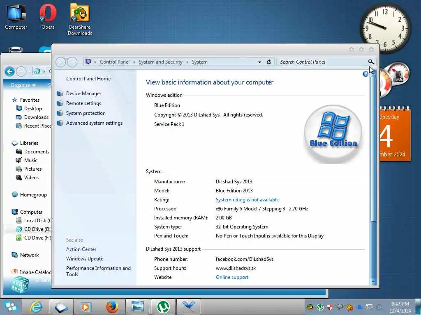Viewport: 421px width, 315px height.
Task: Open Organize menu in Explorer window
Action: click(23, 85)
